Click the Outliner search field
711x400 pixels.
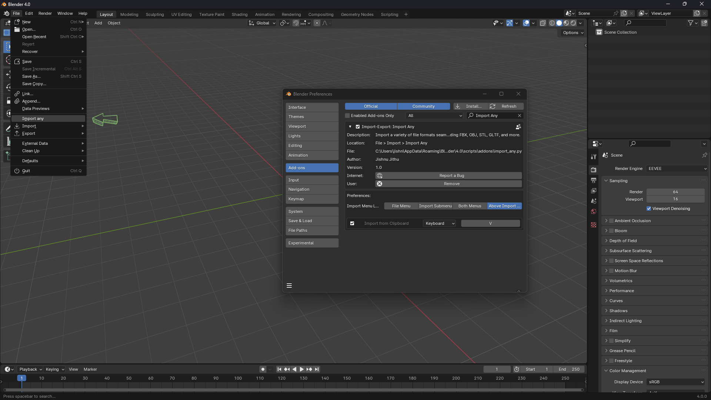point(644,23)
